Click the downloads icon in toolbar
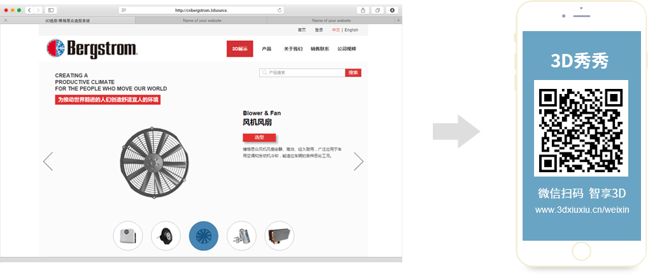 pyautogui.click(x=392, y=10)
